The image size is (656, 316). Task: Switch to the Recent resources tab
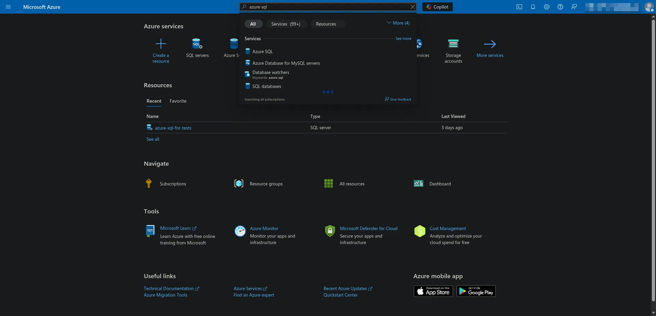tap(154, 101)
